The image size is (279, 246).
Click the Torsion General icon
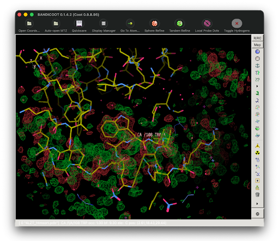[x=257, y=114]
